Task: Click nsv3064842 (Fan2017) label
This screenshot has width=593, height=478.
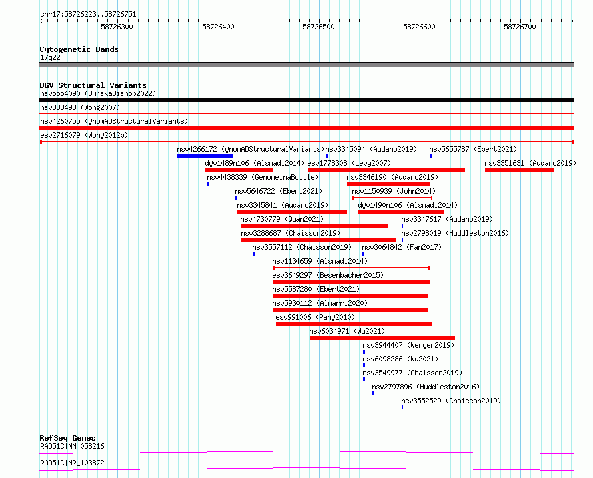Action: tap(402, 247)
